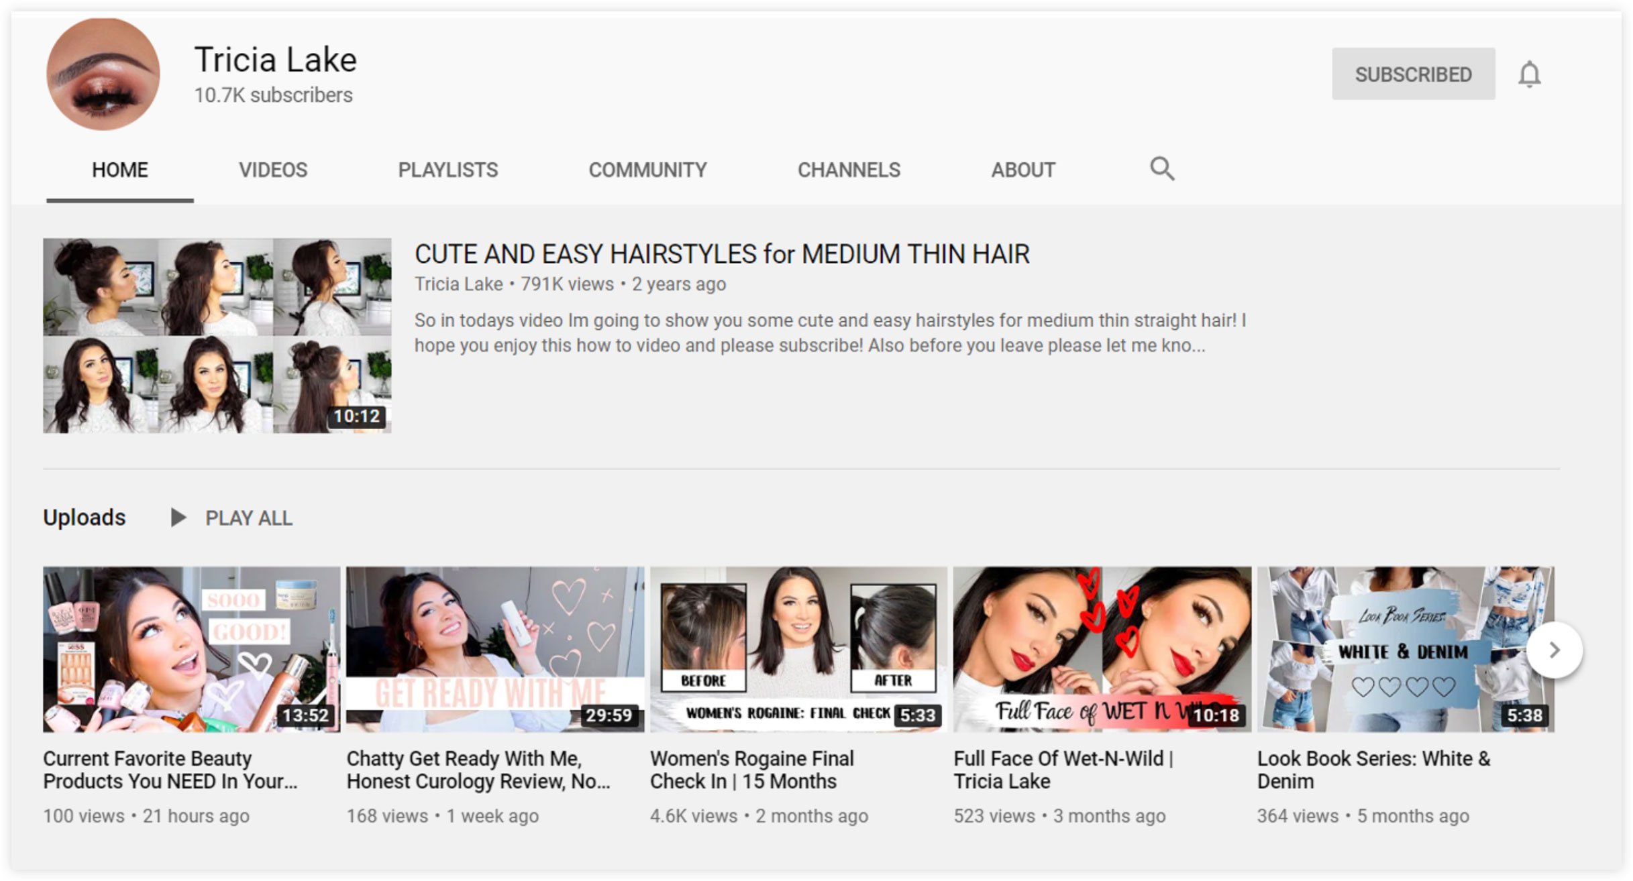Open the featured hairstyles video thumbnail
Image resolution: width=1633 pixels, height=881 pixels.
click(x=217, y=335)
